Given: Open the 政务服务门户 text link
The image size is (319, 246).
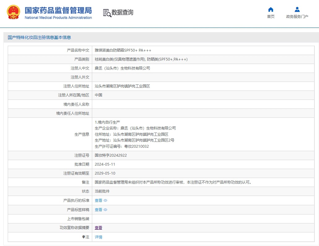Looking at the screenshot, I should point(297,17).
